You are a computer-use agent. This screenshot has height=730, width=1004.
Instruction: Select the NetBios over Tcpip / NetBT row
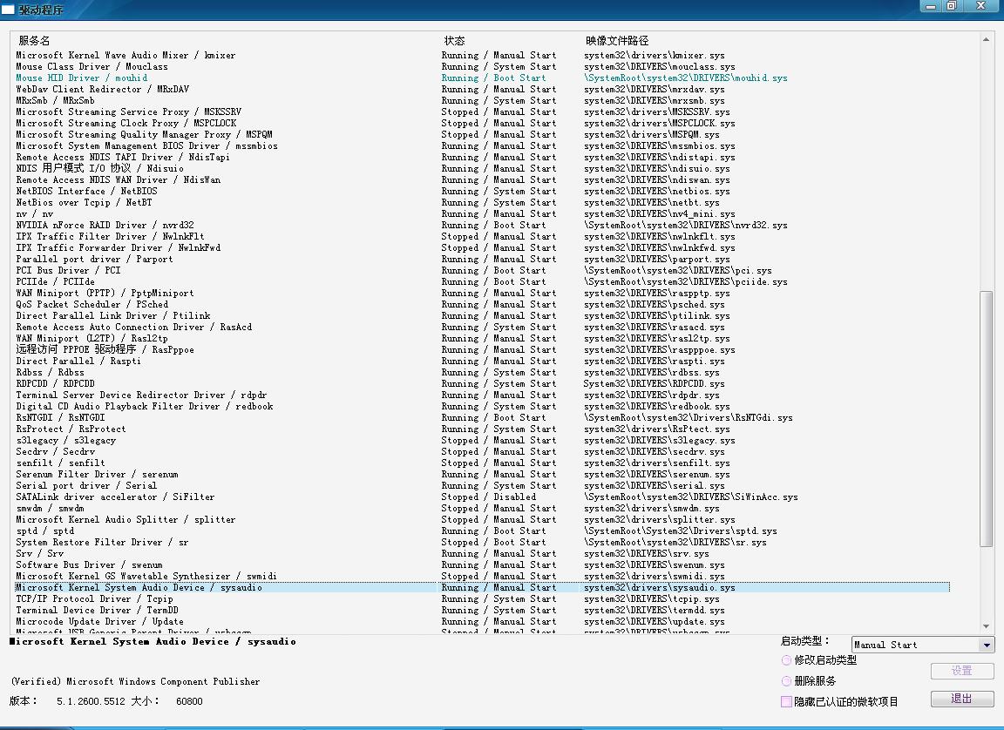point(482,202)
